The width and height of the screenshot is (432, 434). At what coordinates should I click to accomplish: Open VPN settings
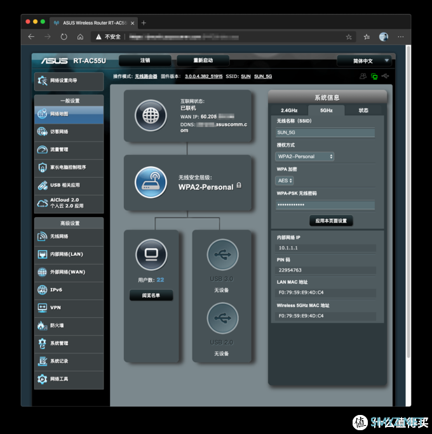tap(69, 308)
